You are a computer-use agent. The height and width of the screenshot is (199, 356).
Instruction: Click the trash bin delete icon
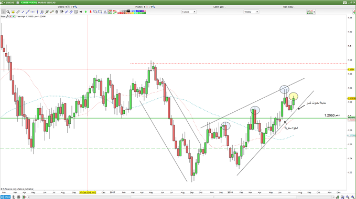57,12
